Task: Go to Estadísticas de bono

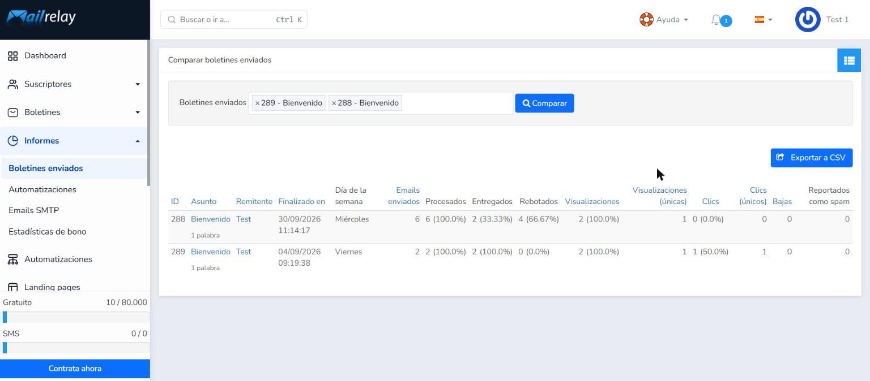Action: [x=48, y=232]
